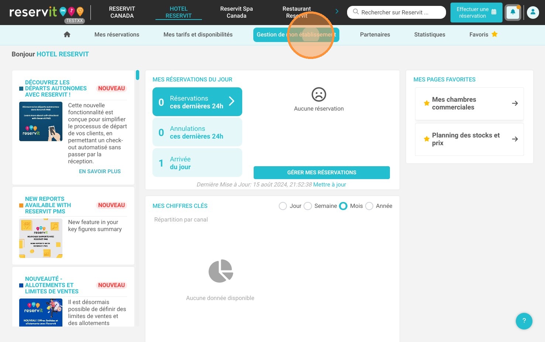Click the Mettre à jour link

pos(329,184)
